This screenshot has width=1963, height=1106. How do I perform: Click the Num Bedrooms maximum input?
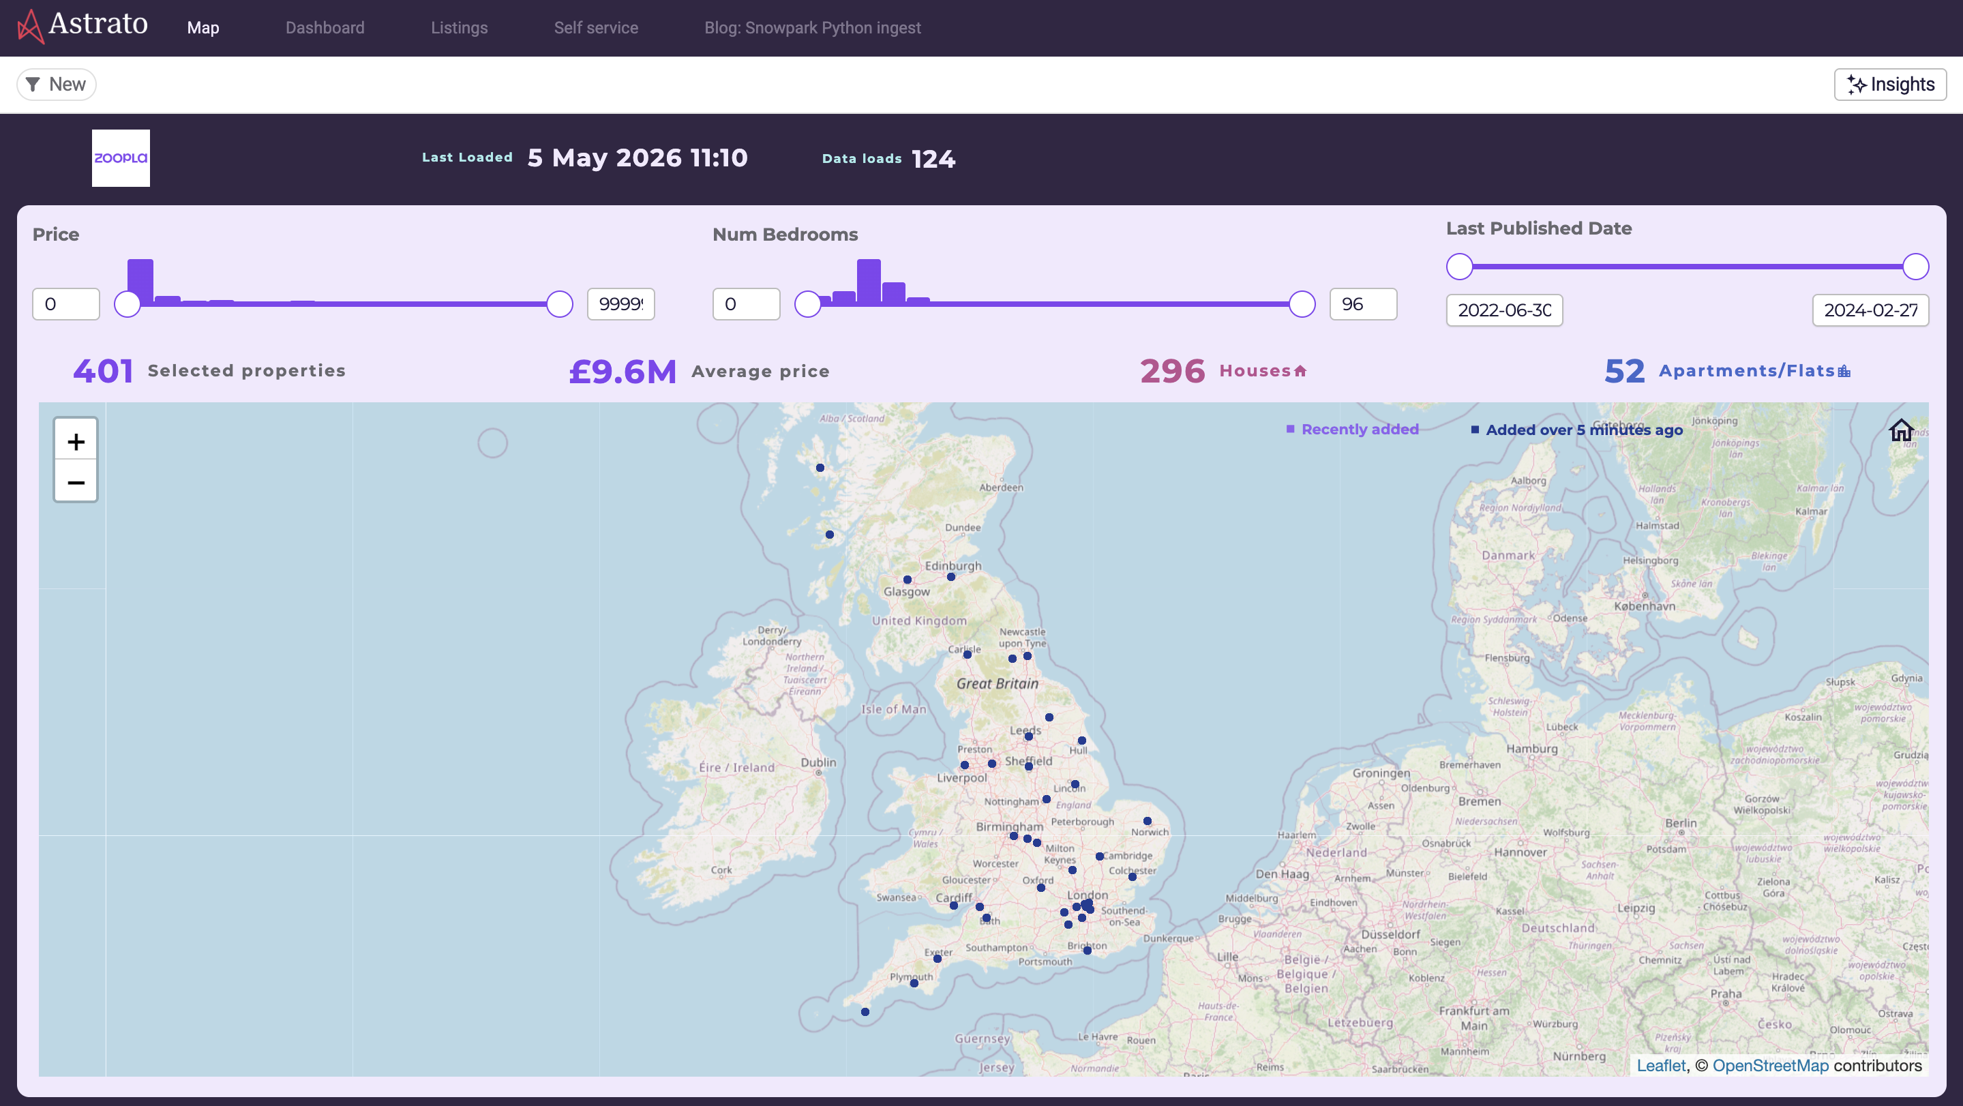pos(1363,304)
